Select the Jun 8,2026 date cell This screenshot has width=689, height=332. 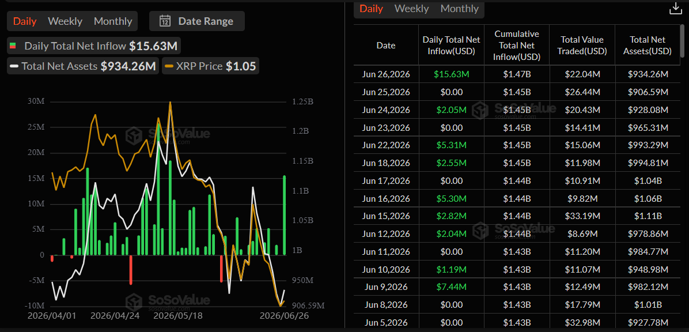tap(386, 305)
